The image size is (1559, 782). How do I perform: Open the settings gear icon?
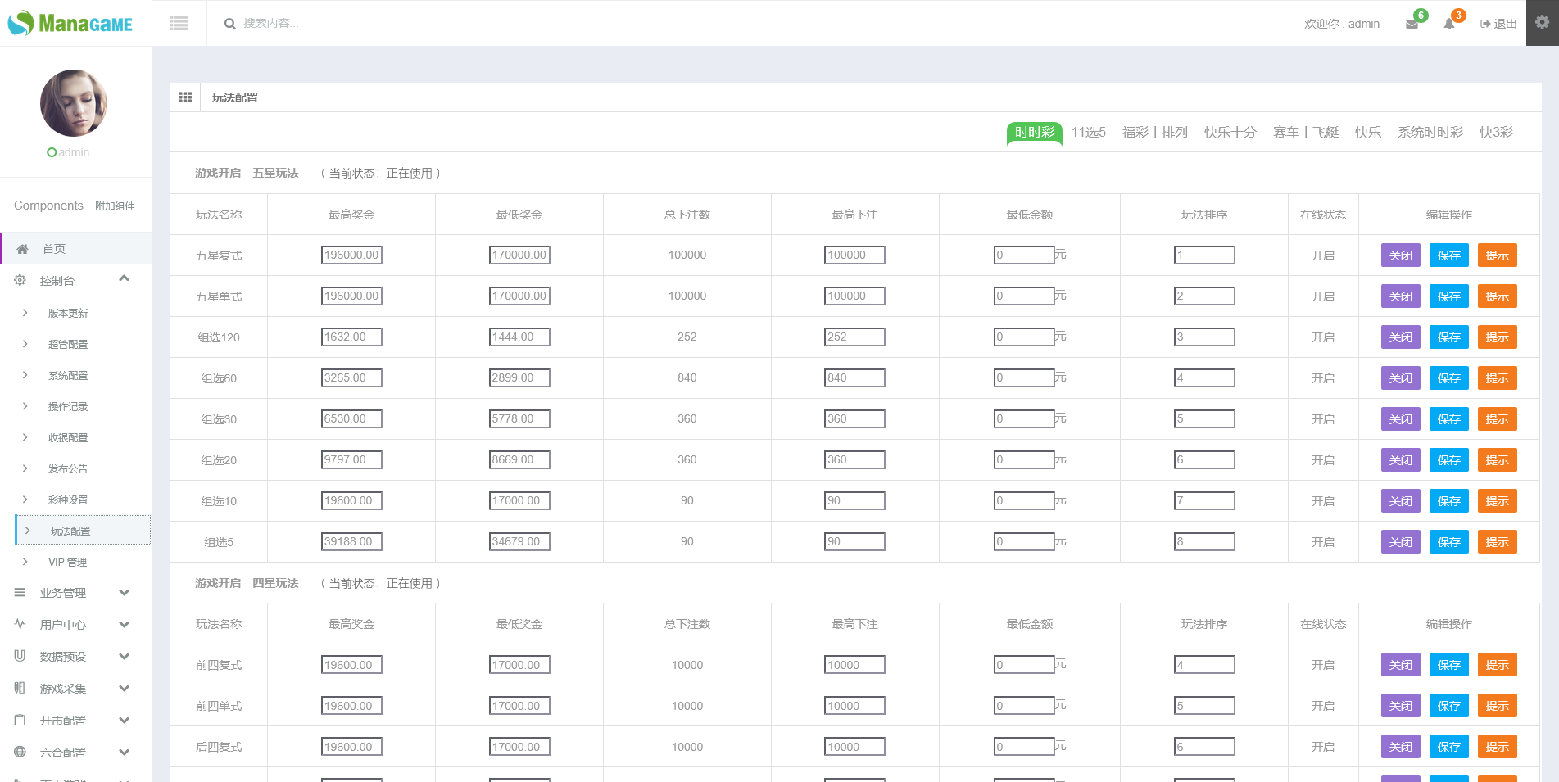[1542, 23]
